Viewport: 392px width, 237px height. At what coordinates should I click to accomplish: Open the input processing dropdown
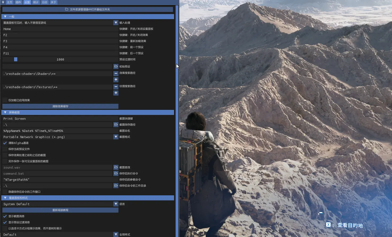pos(116,23)
